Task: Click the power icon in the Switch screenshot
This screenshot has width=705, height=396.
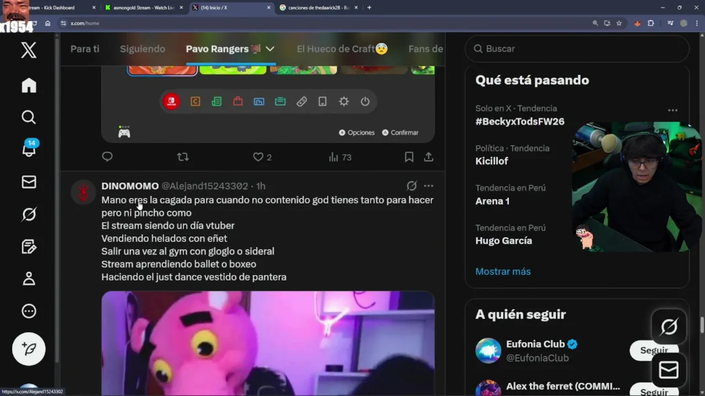Action: point(365,102)
